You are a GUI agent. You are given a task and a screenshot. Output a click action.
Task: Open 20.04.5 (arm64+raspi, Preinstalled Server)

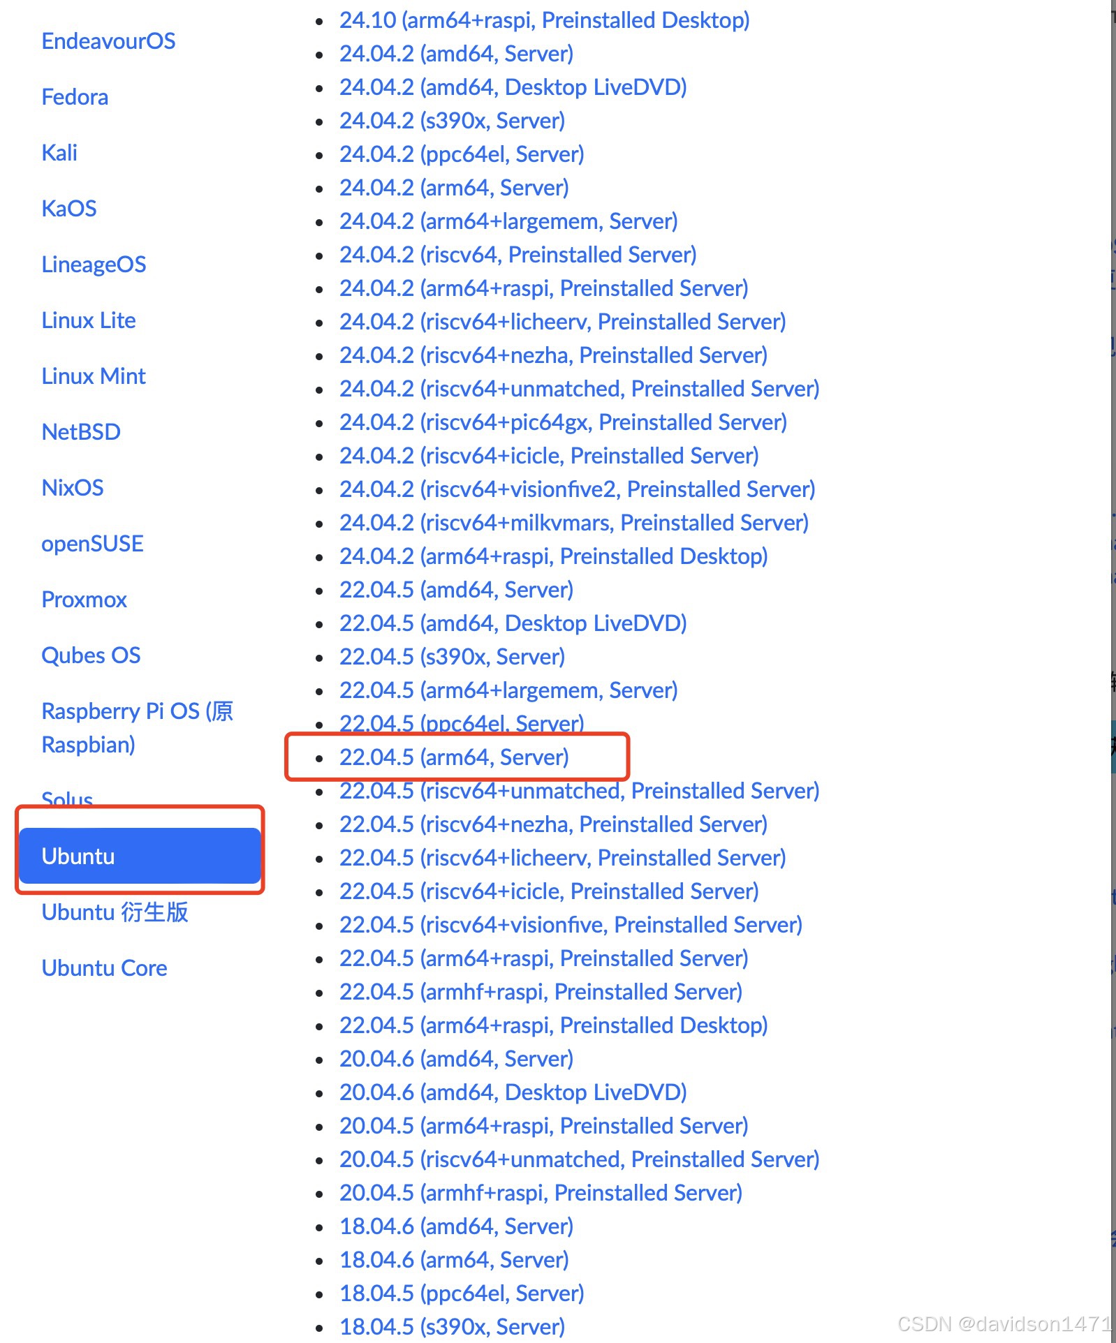(544, 1126)
